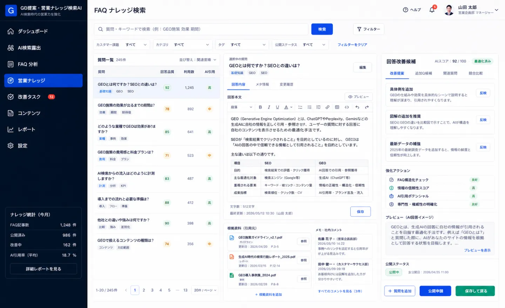
Task: Click 保存 to save the answer body
Action: pos(361,212)
